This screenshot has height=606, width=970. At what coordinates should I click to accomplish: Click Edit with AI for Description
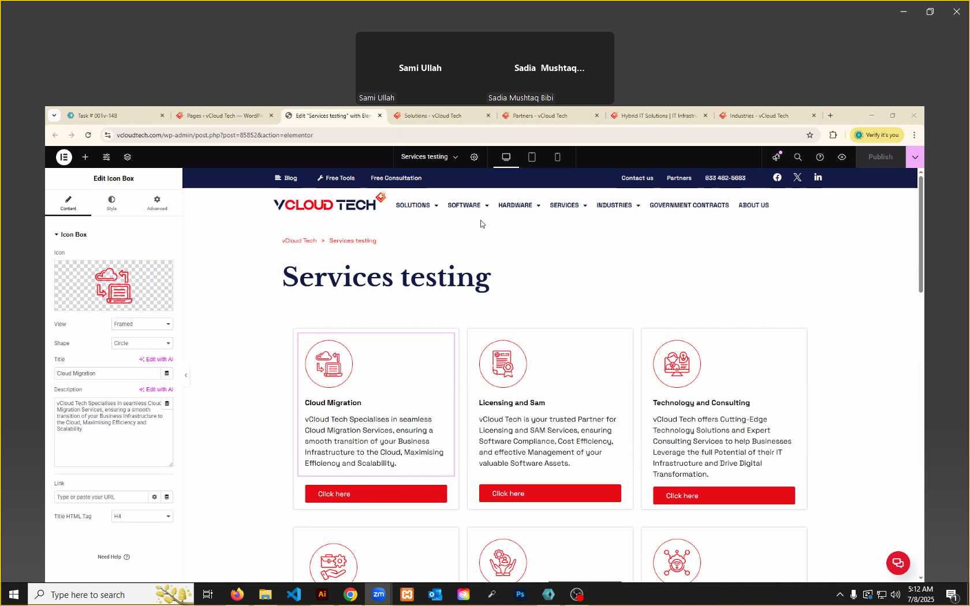[156, 390]
